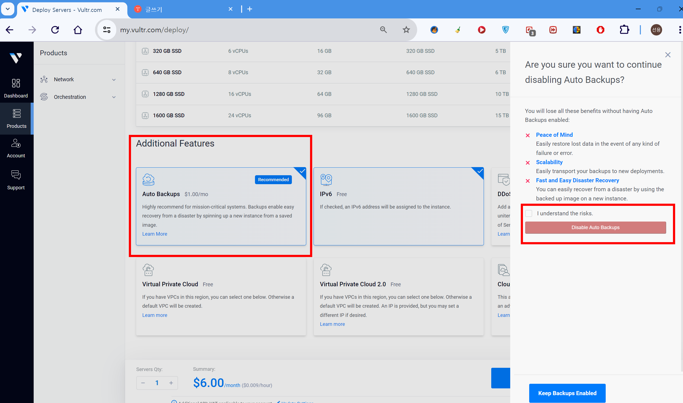Click the address bar URL
The height and width of the screenshot is (403, 683).
154,30
